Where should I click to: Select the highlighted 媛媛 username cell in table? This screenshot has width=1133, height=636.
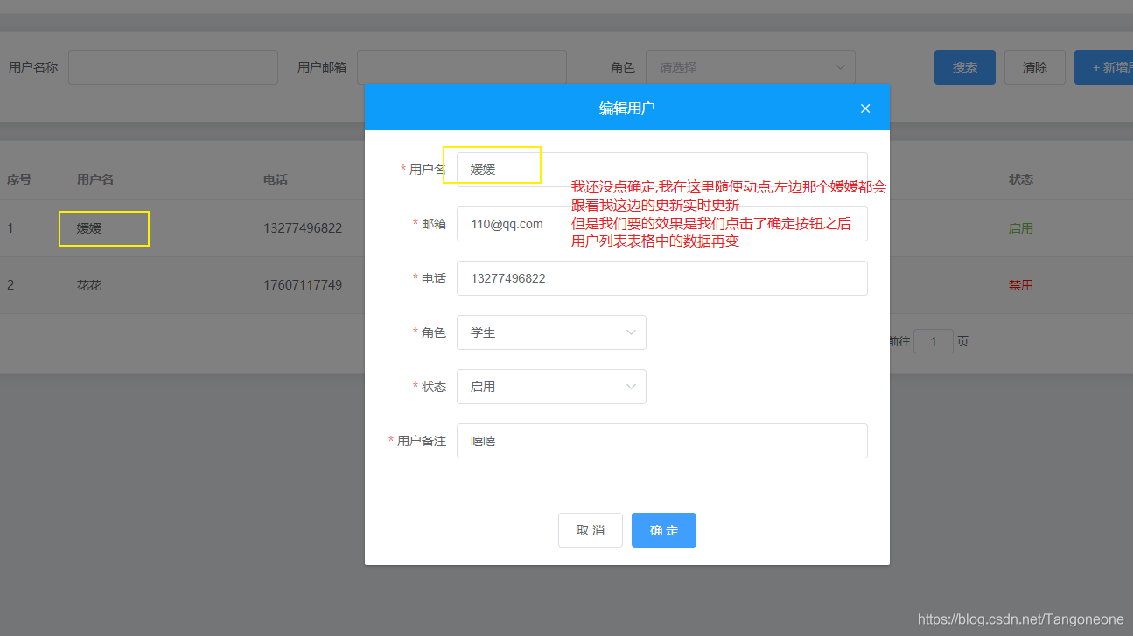click(x=103, y=228)
